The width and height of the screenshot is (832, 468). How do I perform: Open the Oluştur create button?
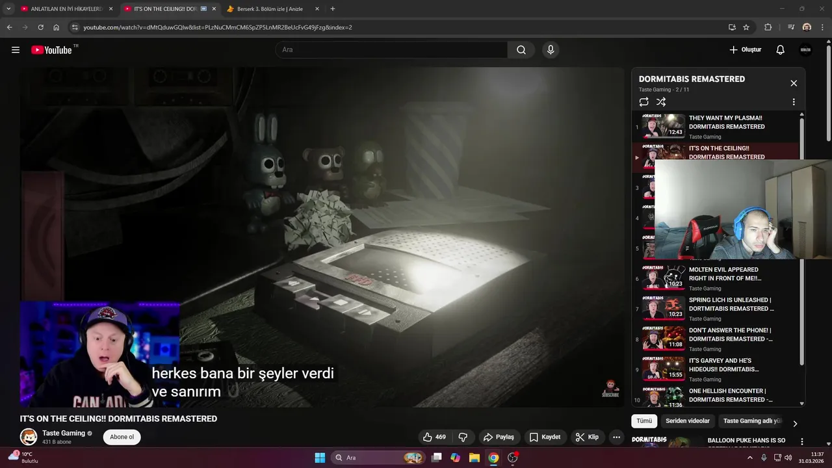coord(745,50)
